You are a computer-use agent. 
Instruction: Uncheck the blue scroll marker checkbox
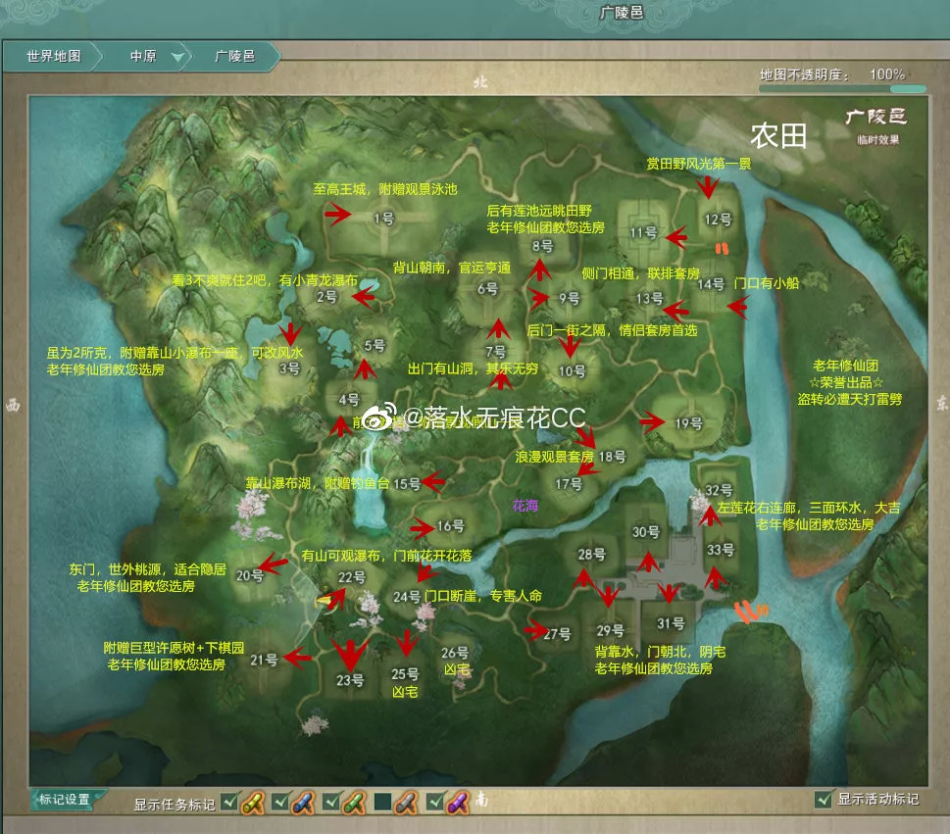point(280,802)
